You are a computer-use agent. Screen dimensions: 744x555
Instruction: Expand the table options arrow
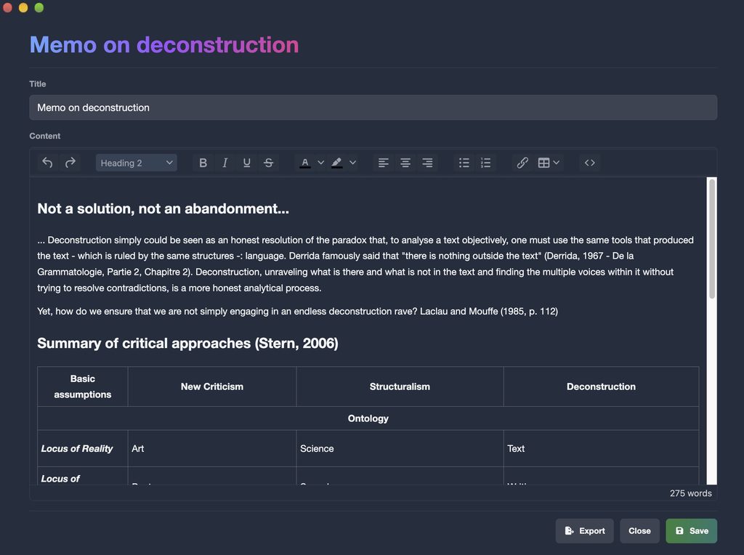(557, 163)
